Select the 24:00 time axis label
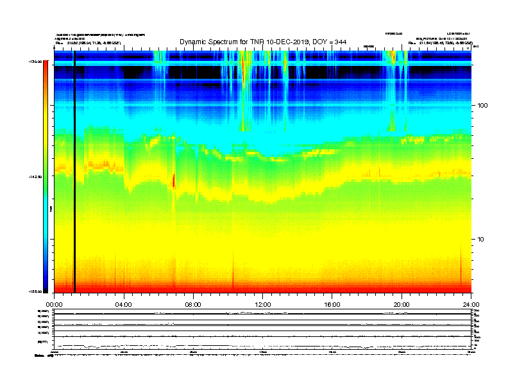Screen dimensions: 508x392 pos(471,304)
